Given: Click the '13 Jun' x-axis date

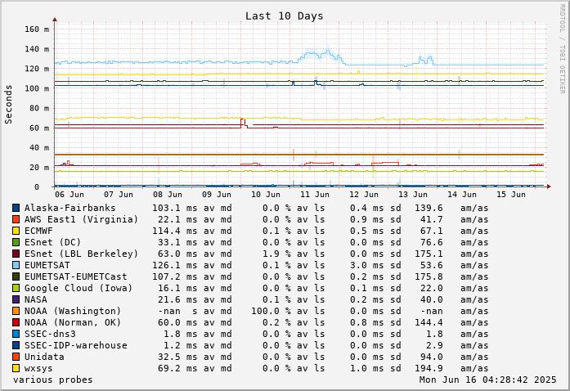Looking at the screenshot, I should pos(413,195).
